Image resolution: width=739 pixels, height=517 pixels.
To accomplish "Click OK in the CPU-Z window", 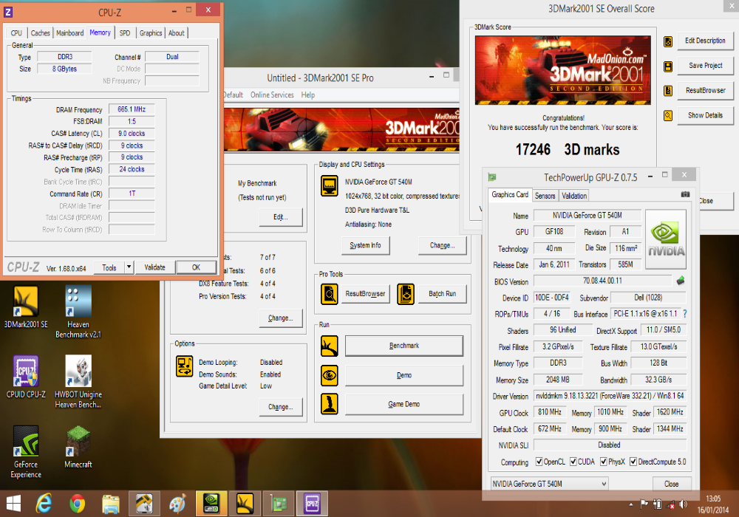I will coord(196,267).
